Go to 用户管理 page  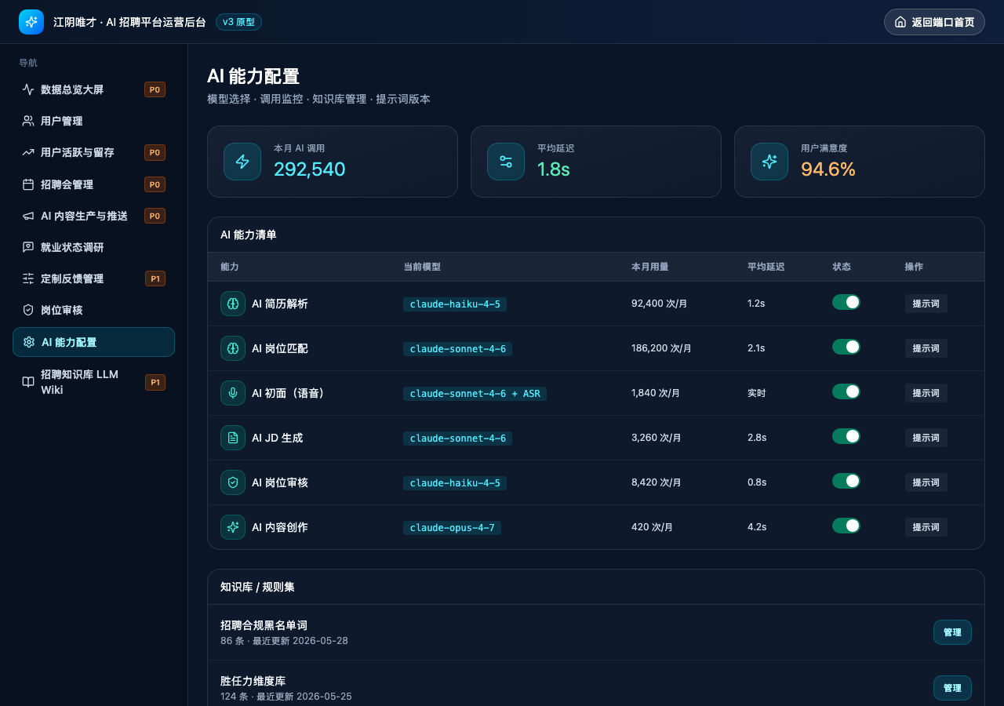point(93,121)
